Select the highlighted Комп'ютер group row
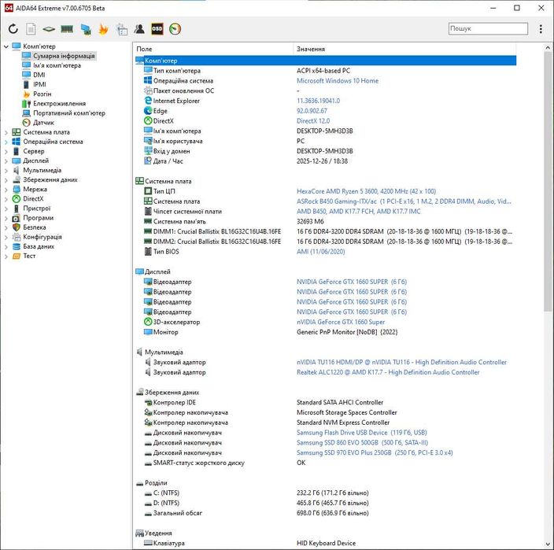 [325, 61]
